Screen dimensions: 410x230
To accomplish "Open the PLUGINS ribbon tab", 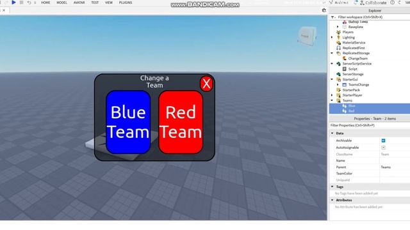I will (x=126, y=3).
